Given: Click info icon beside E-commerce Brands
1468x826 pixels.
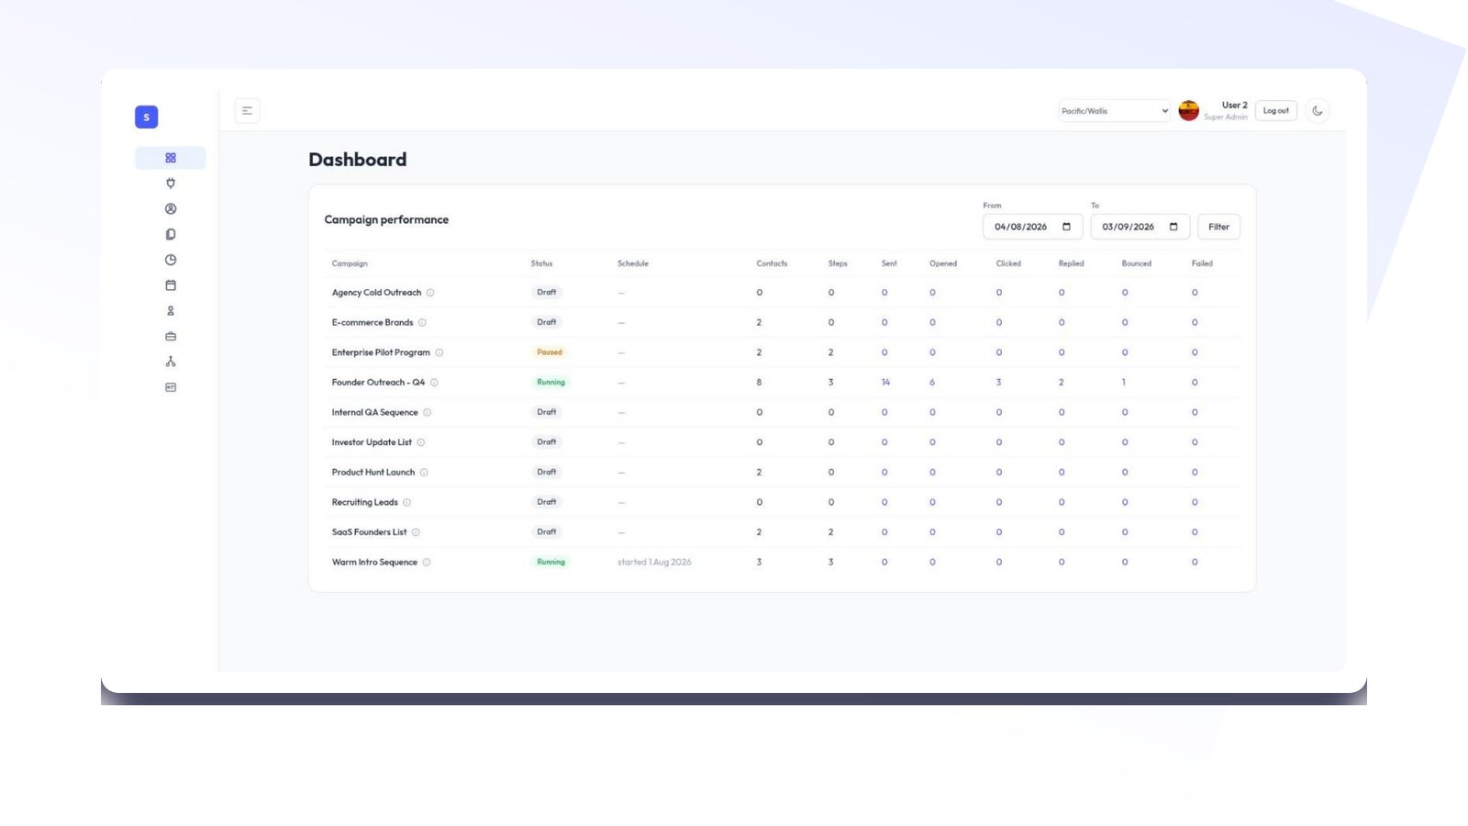Looking at the screenshot, I should click(422, 323).
